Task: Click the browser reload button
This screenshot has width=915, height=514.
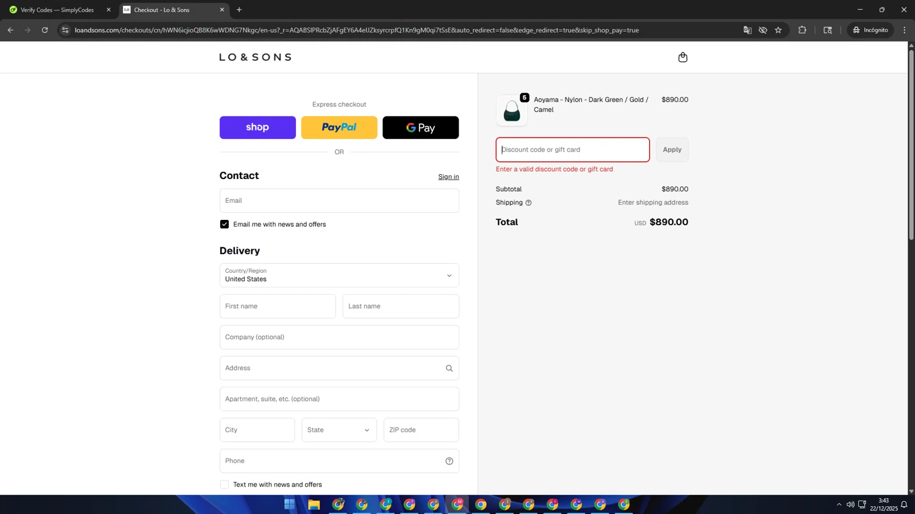Action: tap(45, 30)
